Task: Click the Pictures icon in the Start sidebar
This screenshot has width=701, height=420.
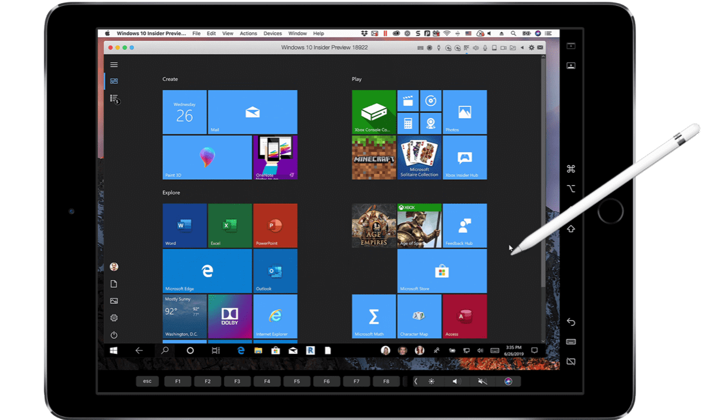Action: [114, 300]
